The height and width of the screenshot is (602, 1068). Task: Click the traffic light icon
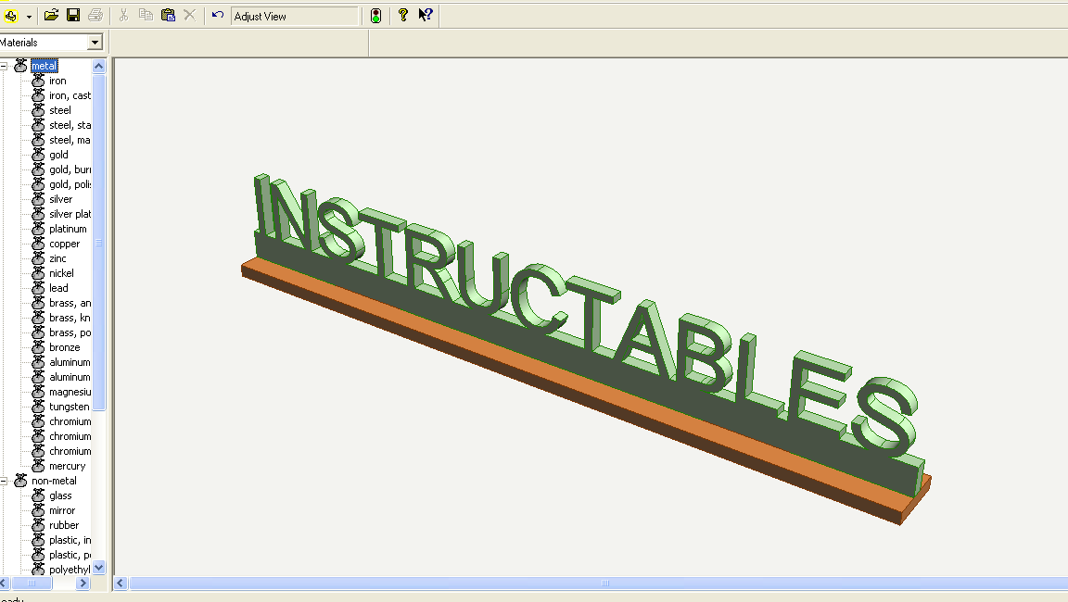[x=376, y=16]
